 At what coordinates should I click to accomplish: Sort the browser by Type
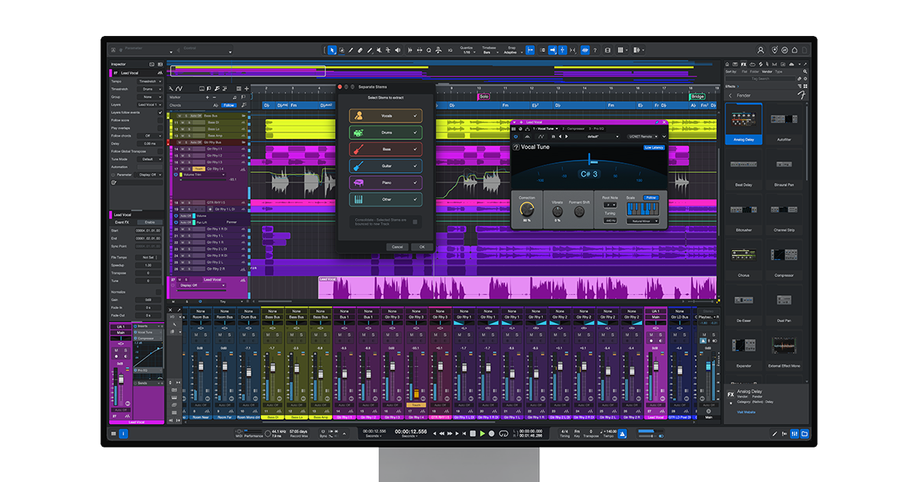point(779,71)
